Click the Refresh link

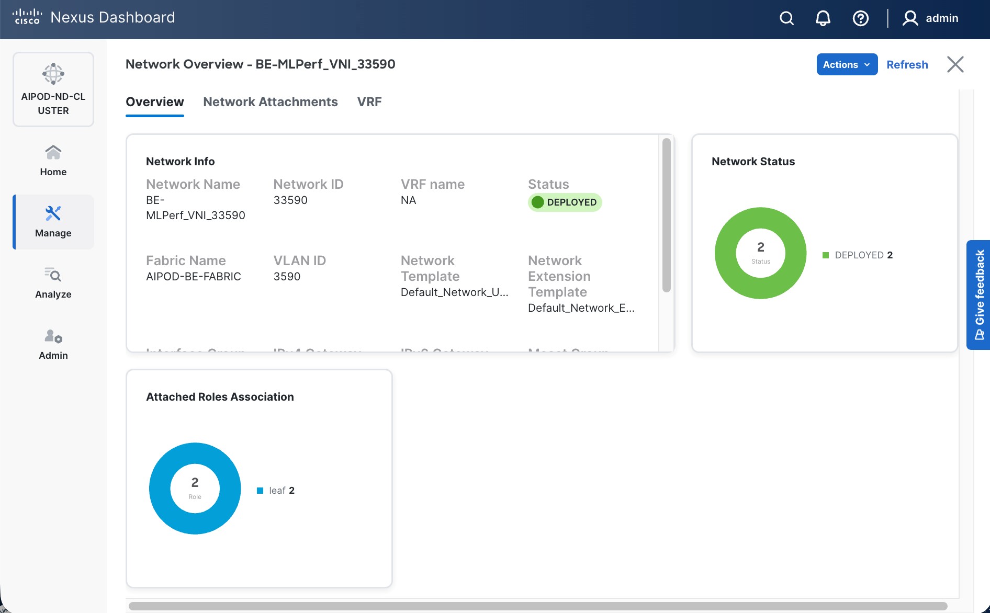pos(907,64)
